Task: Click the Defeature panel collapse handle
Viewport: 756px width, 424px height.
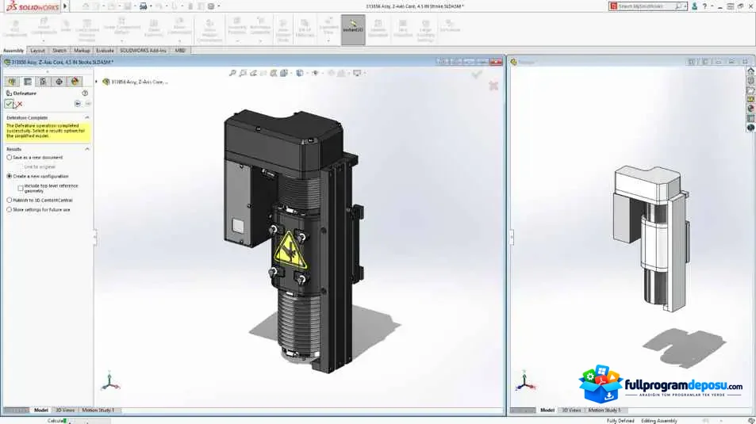Action: (x=95, y=237)
